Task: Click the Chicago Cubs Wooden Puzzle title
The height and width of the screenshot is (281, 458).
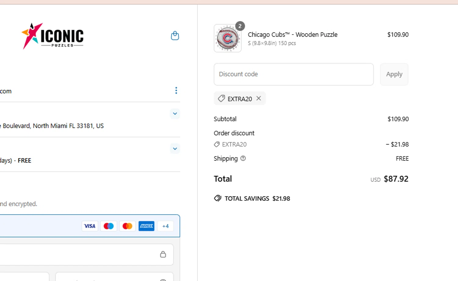Action: point(293,35)
